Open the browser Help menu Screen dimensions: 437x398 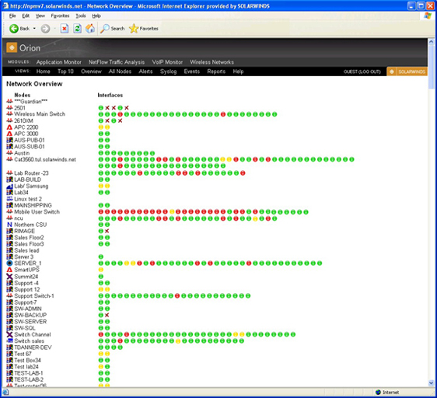[96, 16]
